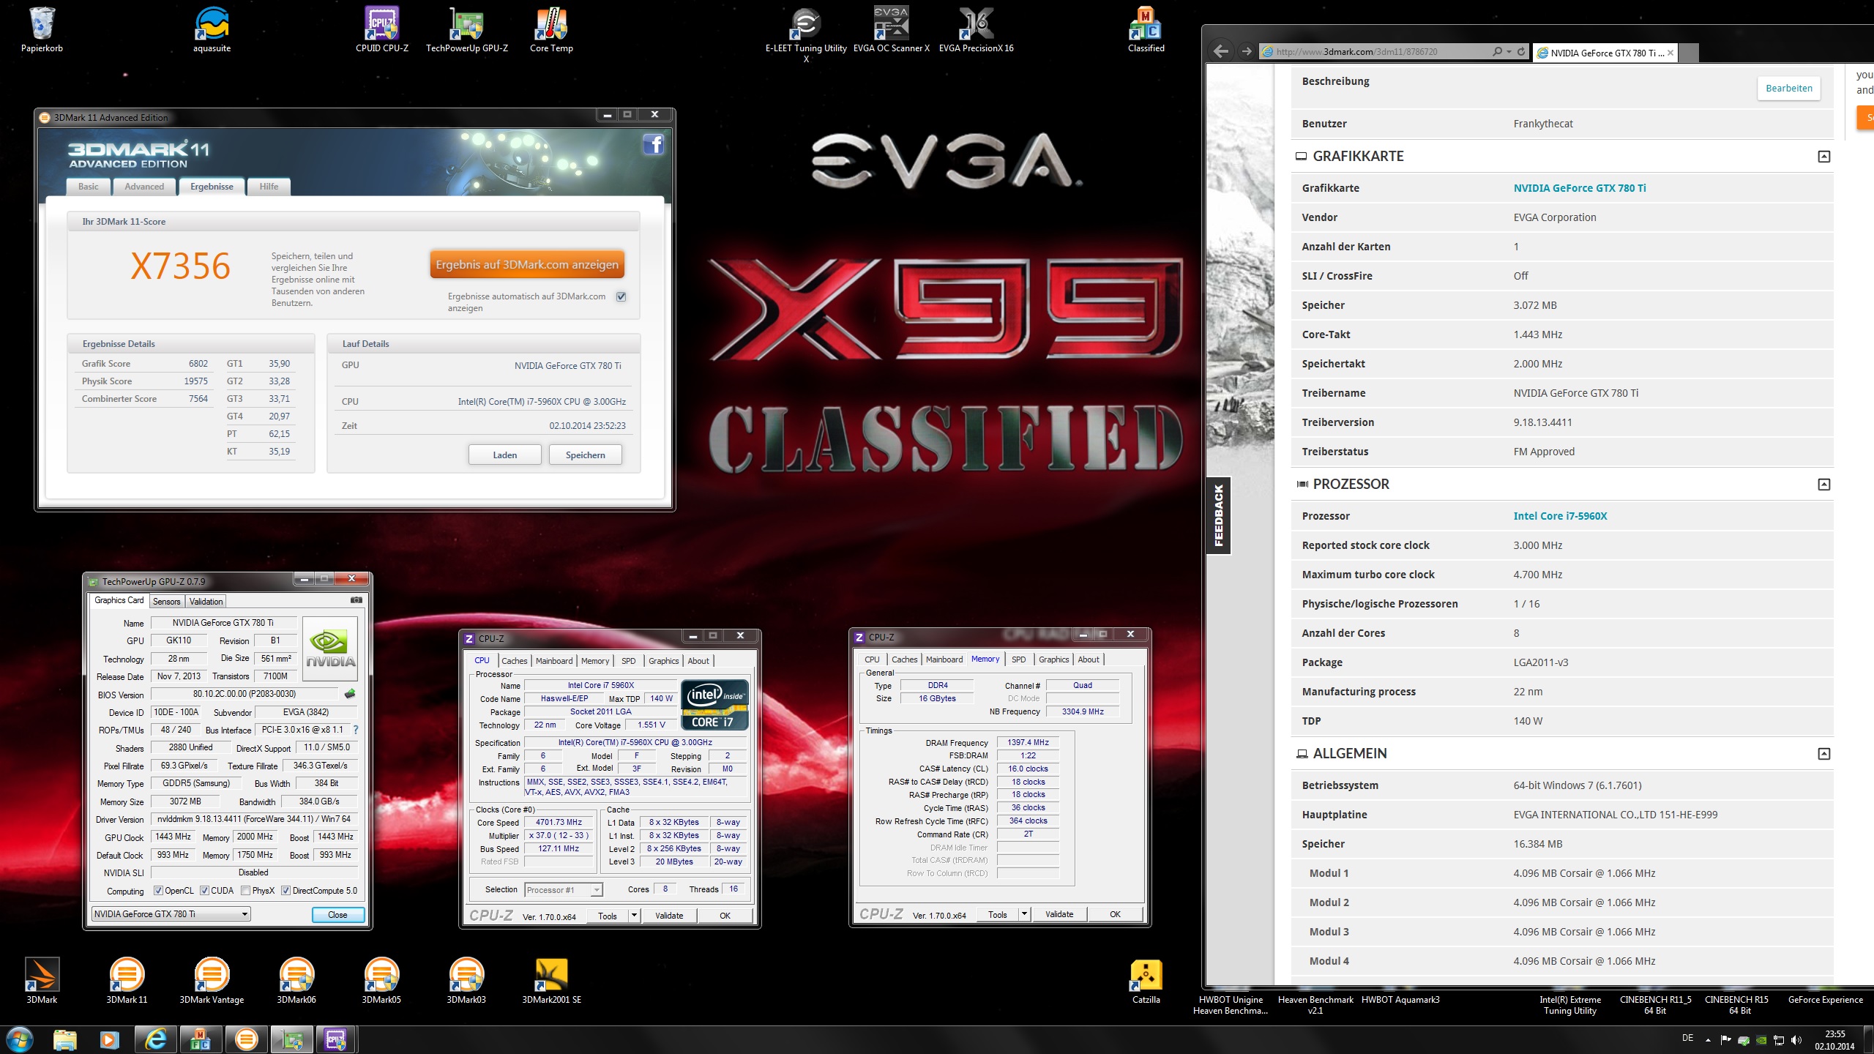1874x1054 pixels.
Task: Open the Classified desktop shortcut
Action: tap(1146, 29)
